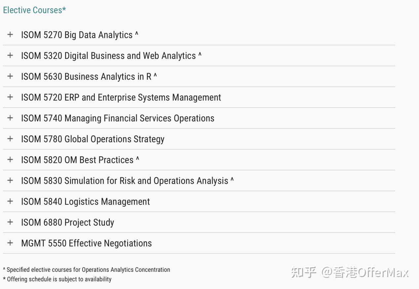
Task: Click the plus icon beside ISOM 5740
Action: (10, 118)
